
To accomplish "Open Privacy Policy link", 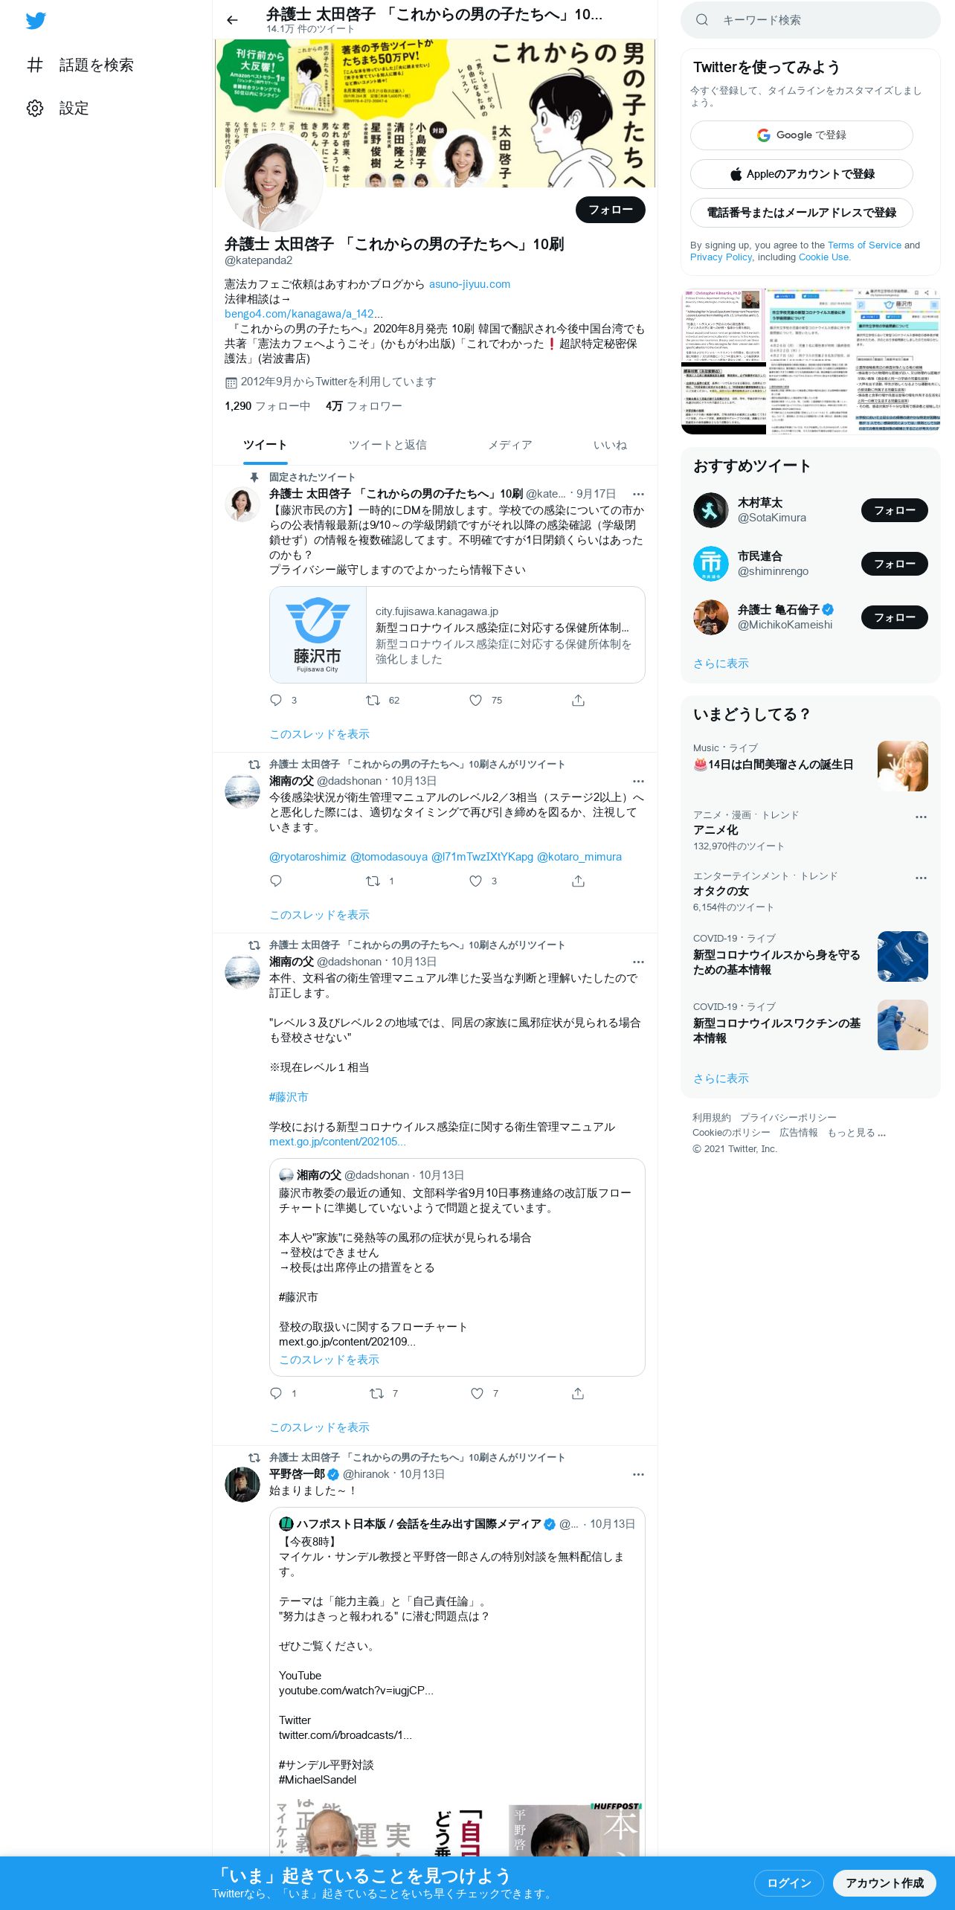I will click(x=721, y=257).
